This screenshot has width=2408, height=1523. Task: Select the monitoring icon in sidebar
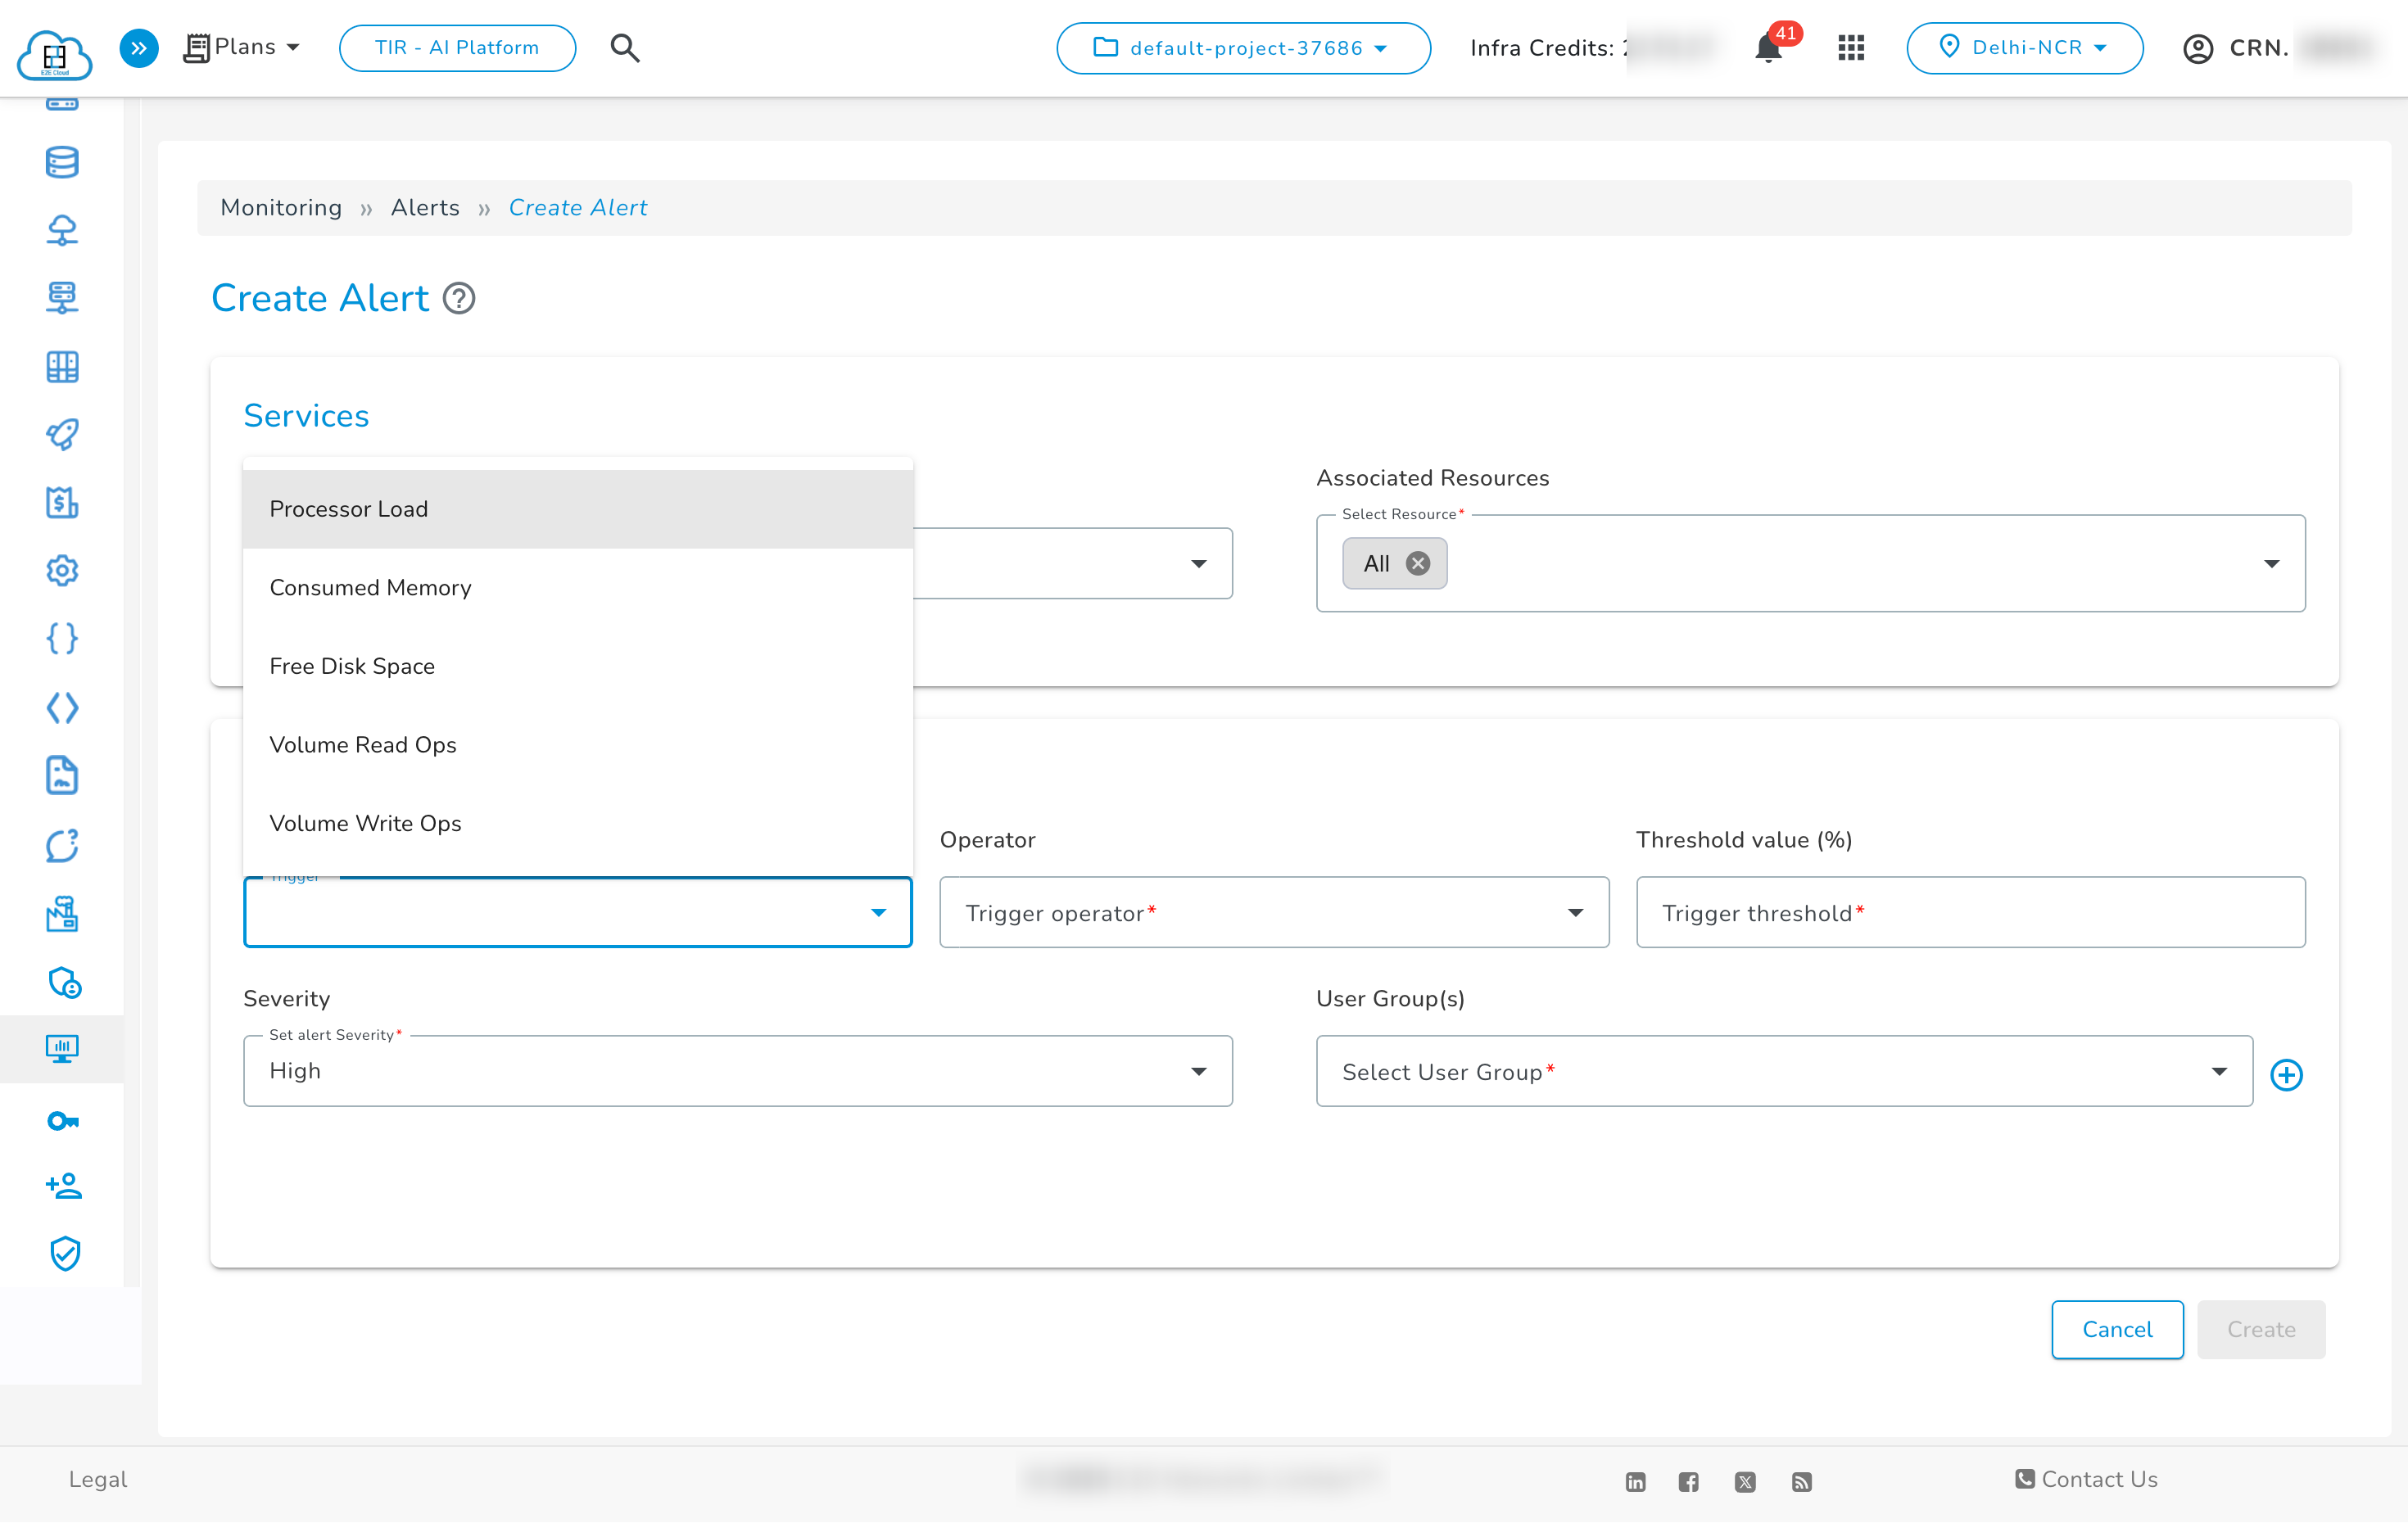tap(62, 1049)
